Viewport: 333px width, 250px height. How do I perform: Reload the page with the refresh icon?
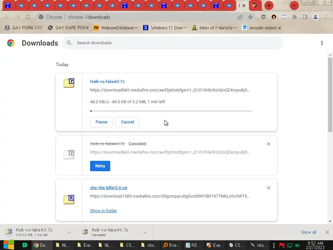(x=28, y=17)
